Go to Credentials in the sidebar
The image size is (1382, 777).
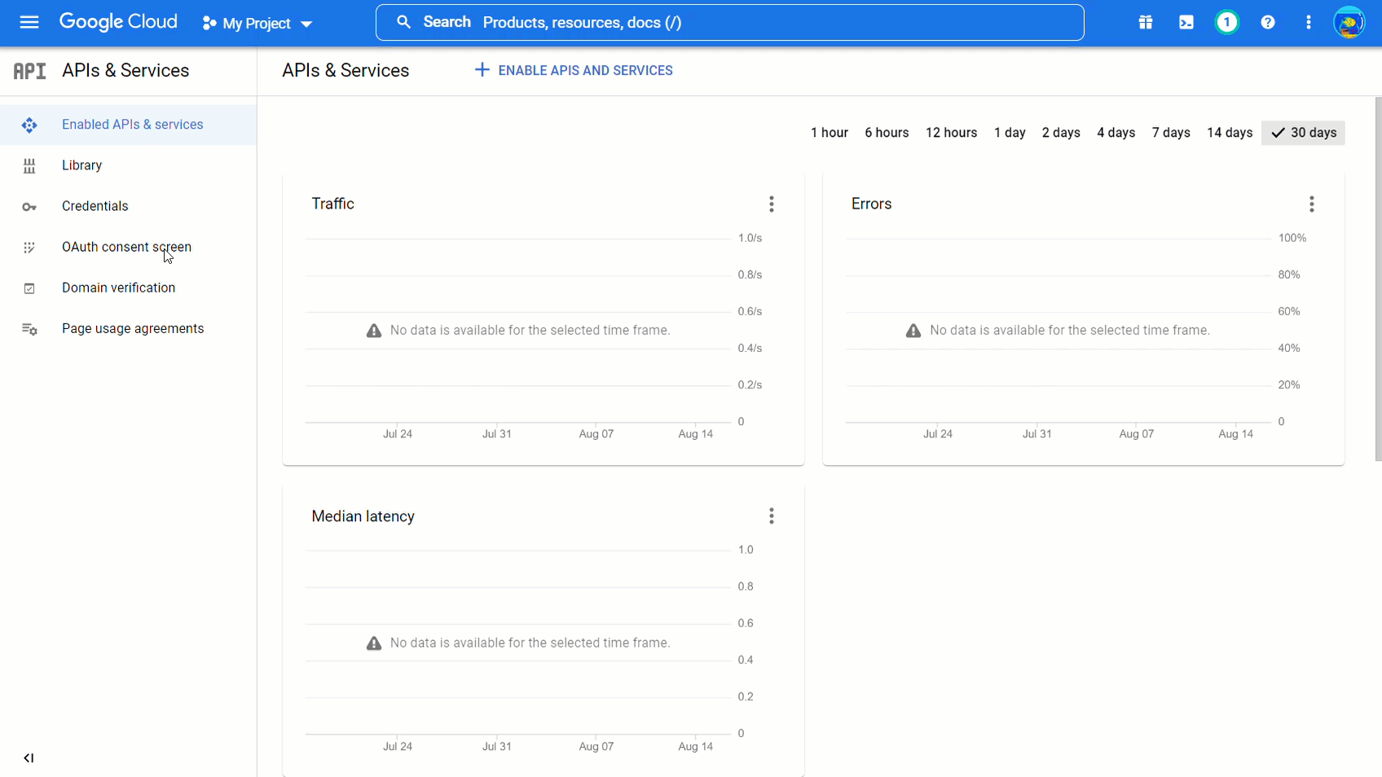[x=95, y=206]
